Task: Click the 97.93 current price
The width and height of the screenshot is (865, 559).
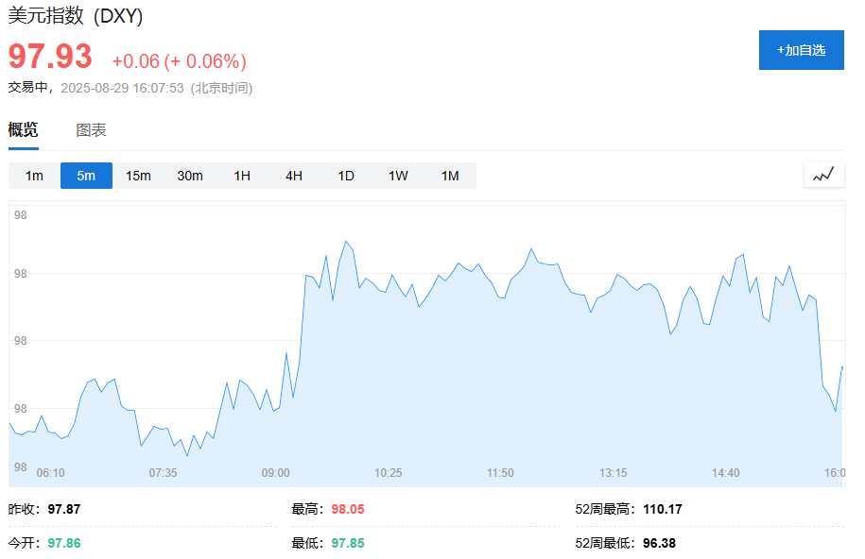Action: pos(50,57)
